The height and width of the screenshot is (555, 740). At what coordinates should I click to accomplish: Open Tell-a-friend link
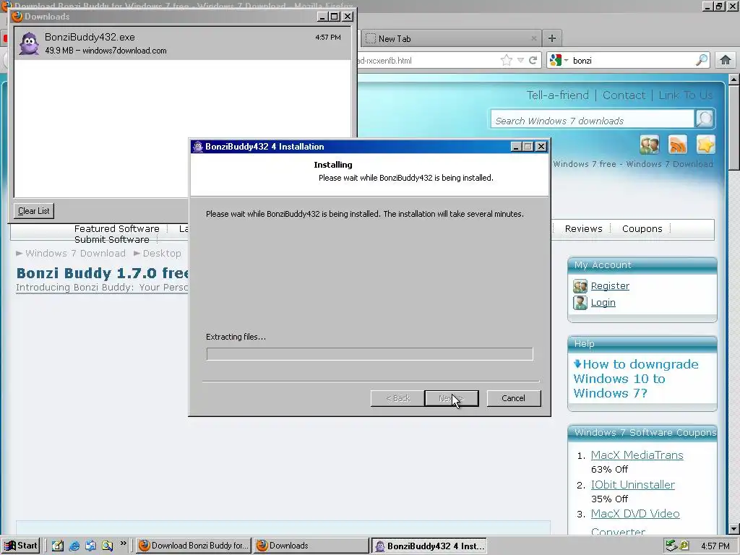(557, 95)
